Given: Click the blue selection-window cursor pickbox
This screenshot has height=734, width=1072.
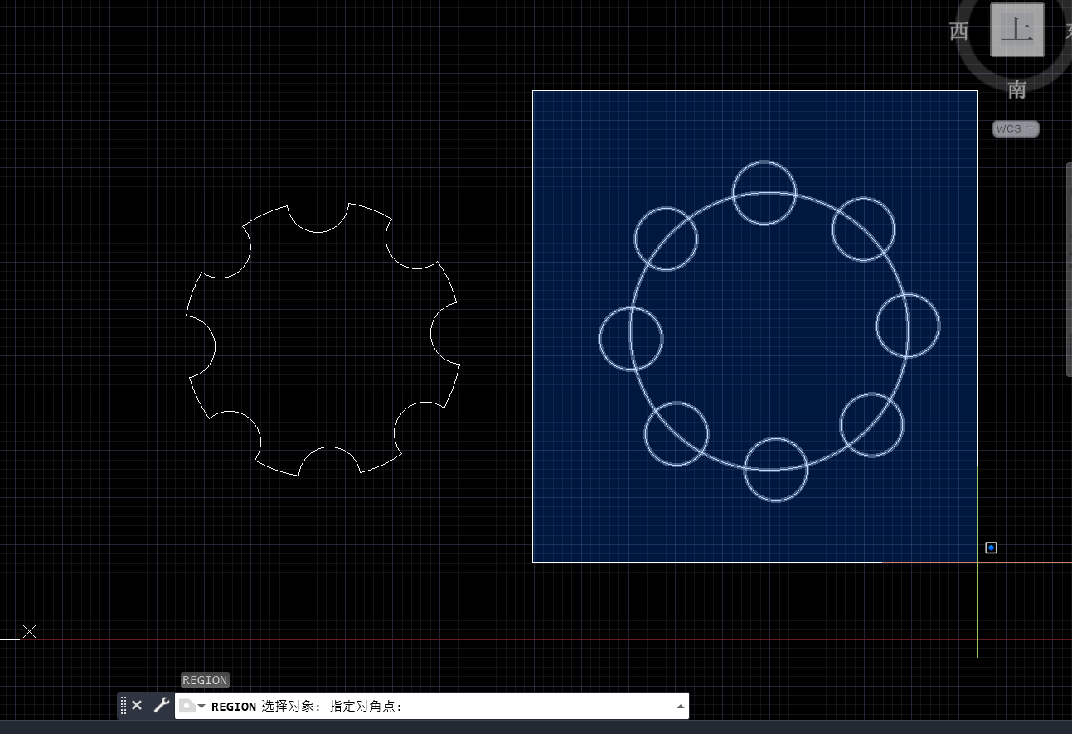Looking at the screenshot, I should pos(991,548).
